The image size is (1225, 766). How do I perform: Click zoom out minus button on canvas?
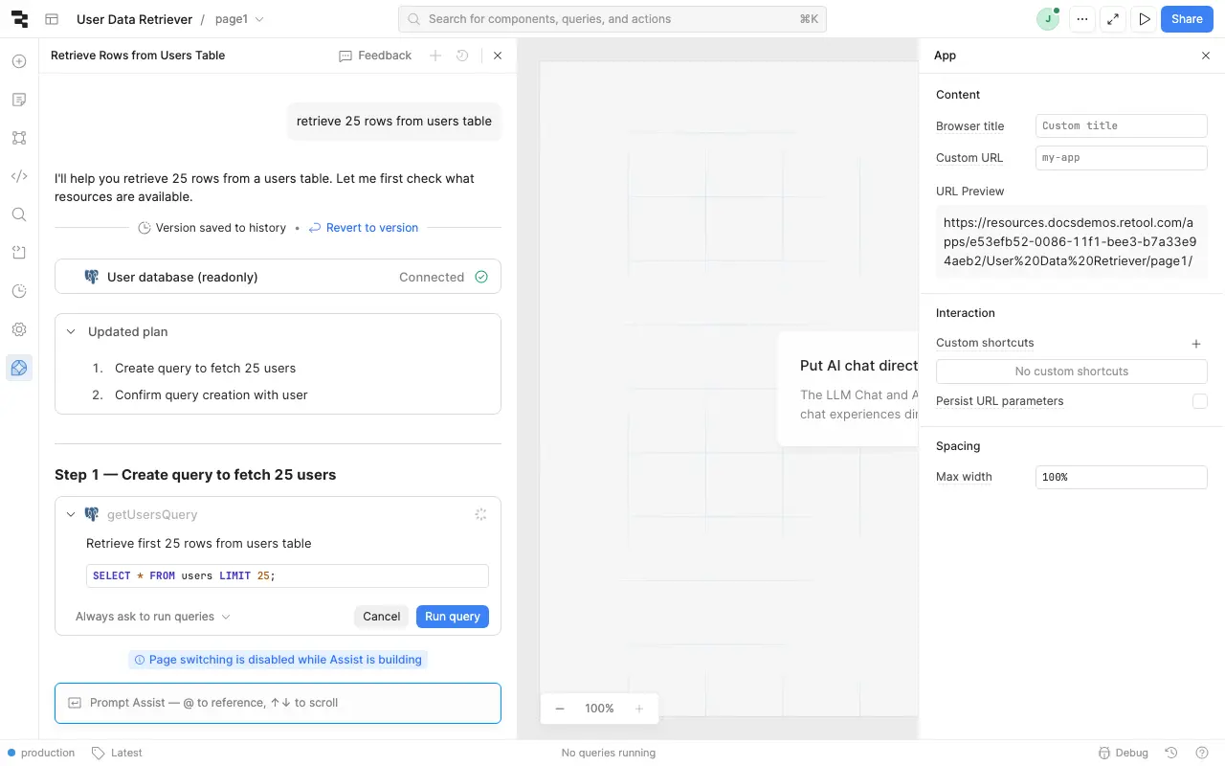click(x=560, y=709)
